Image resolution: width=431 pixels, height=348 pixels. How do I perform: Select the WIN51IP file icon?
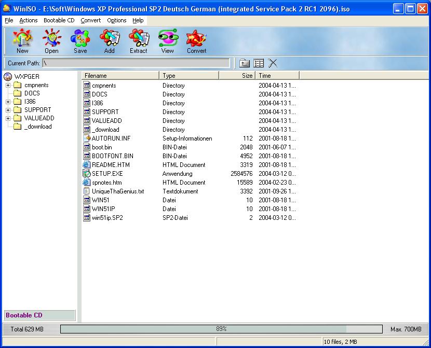87,208
